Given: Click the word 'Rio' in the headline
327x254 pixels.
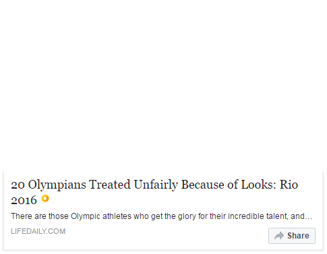Looking at the screenshot, I should pyautogui.click(x=289, y=185).
